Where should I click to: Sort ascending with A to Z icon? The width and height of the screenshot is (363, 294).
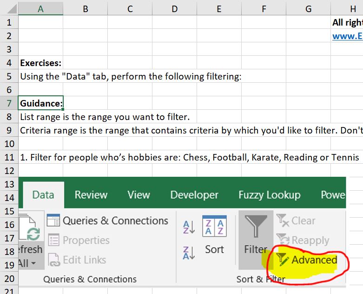(x=189, y=227)
